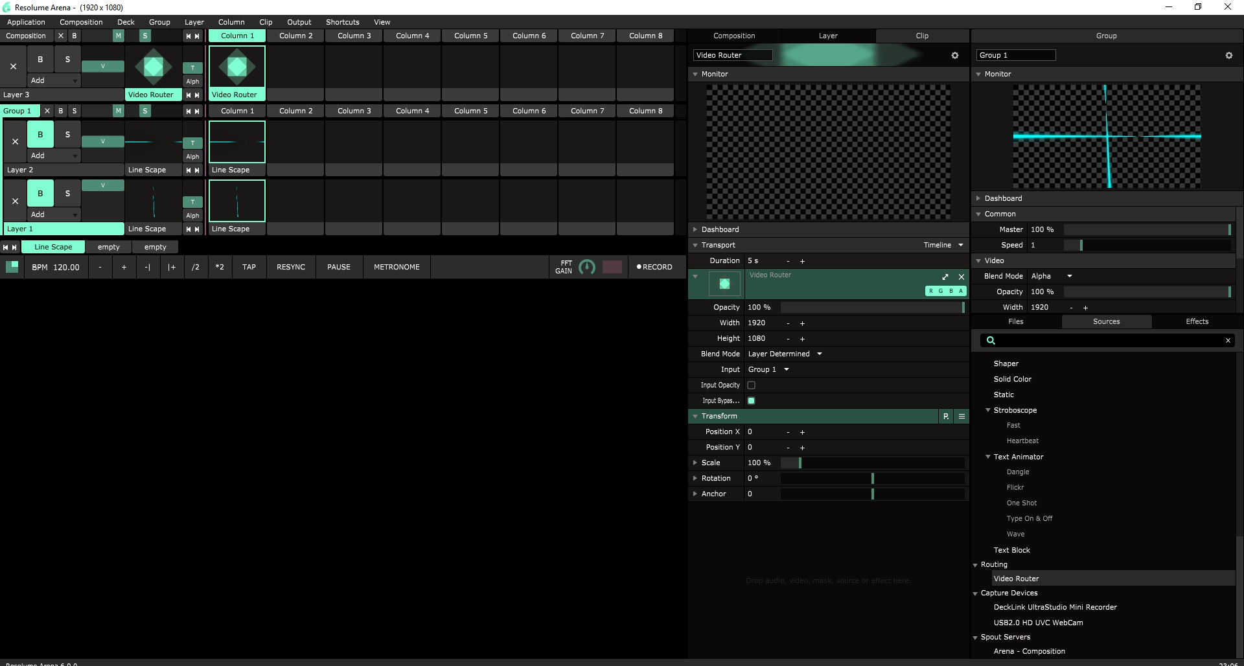Click the Video Router settings gear icon
This screenshot has height=666, width=1244.
click(954, 56)
